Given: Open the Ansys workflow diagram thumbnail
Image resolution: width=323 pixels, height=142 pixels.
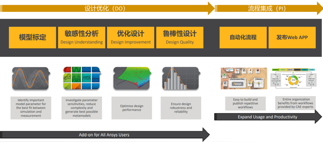Looking at the screenshot, I should click(x=244, y=79).
